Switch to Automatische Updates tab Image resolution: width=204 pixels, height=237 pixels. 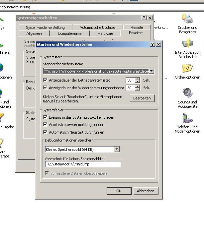(x=97, y=28)
